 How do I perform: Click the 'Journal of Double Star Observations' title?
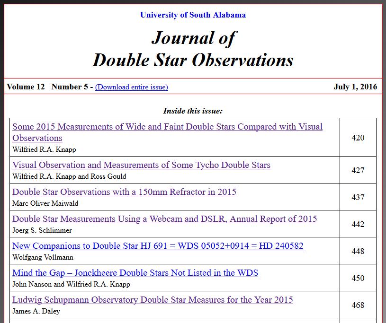point(193,49)
